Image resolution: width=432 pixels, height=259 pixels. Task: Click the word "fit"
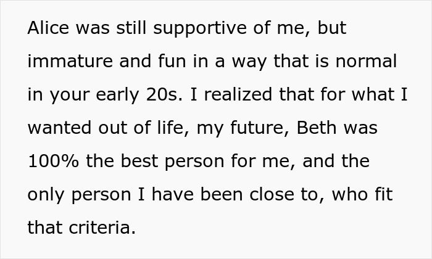[x=381, y=195]
